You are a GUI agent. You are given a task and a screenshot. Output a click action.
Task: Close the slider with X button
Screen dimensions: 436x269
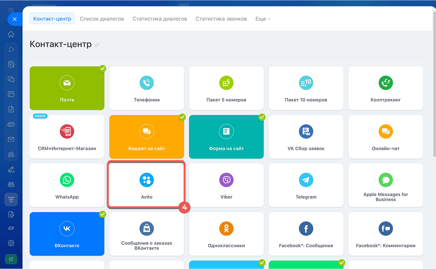15,19
